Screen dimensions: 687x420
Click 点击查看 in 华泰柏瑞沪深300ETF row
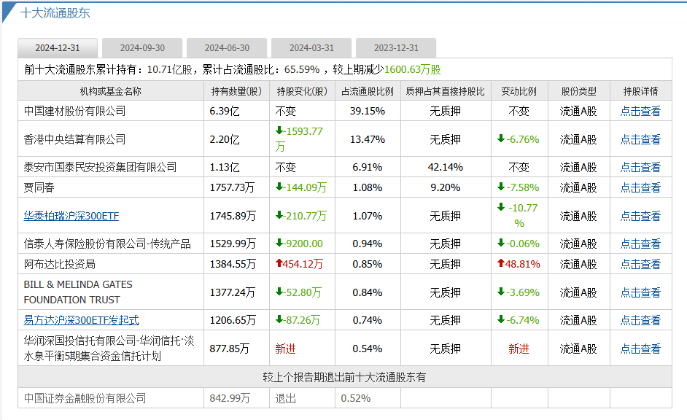640,216
